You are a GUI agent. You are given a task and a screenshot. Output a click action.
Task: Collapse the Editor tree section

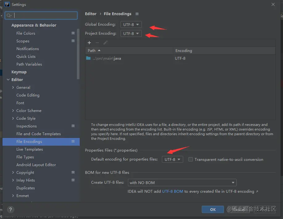(8, 79)
